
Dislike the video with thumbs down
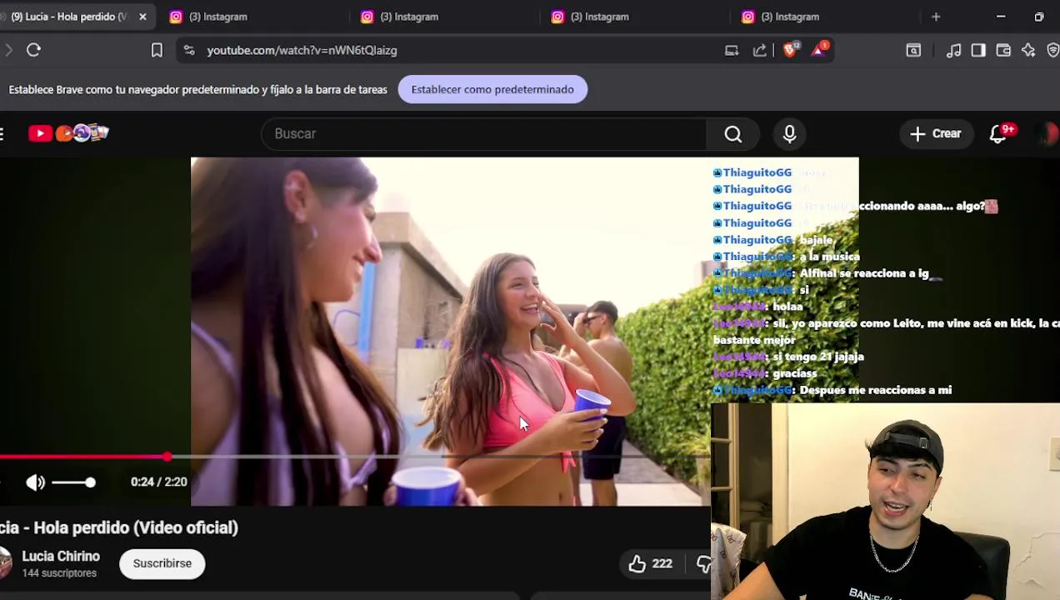[x=704, y=564]
